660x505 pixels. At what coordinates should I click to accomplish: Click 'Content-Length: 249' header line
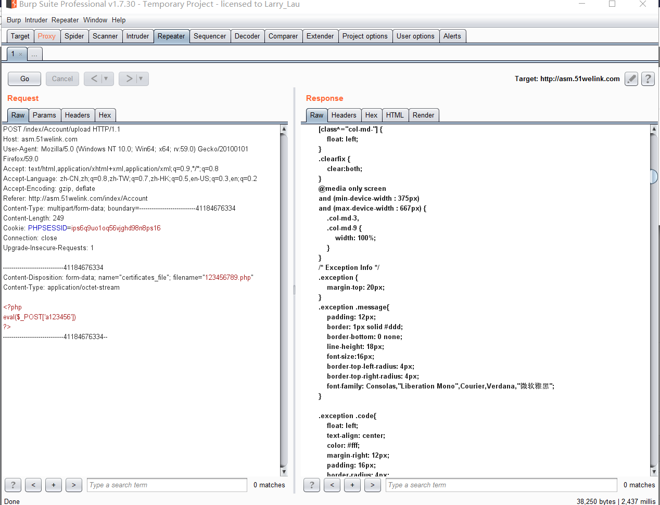click(33, 218)
